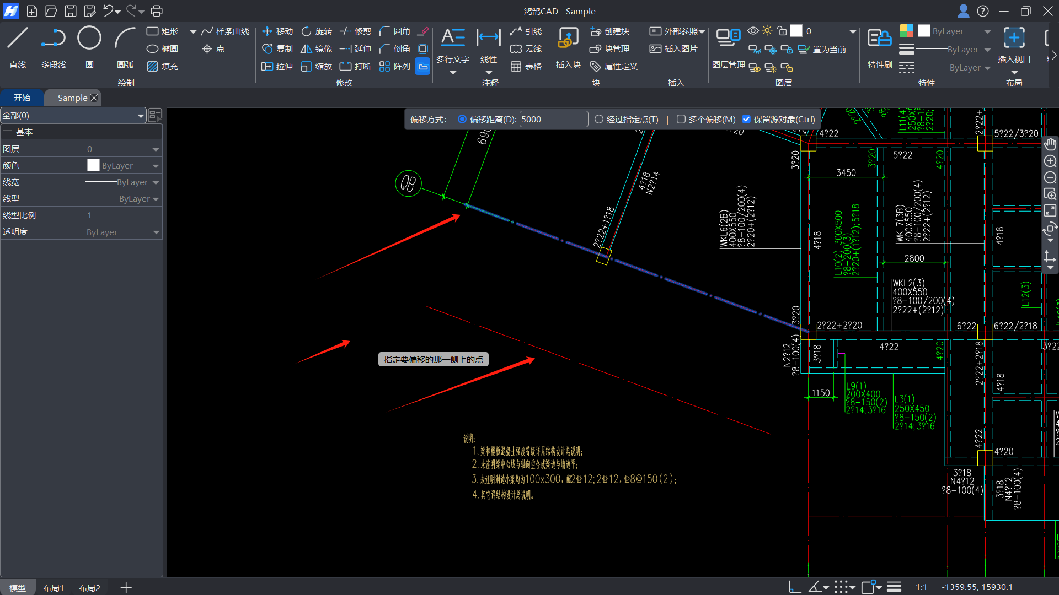Screen dimensions: 1059x595
Task: Switch to 布局1 layout tab
Action: coord(54,588)
